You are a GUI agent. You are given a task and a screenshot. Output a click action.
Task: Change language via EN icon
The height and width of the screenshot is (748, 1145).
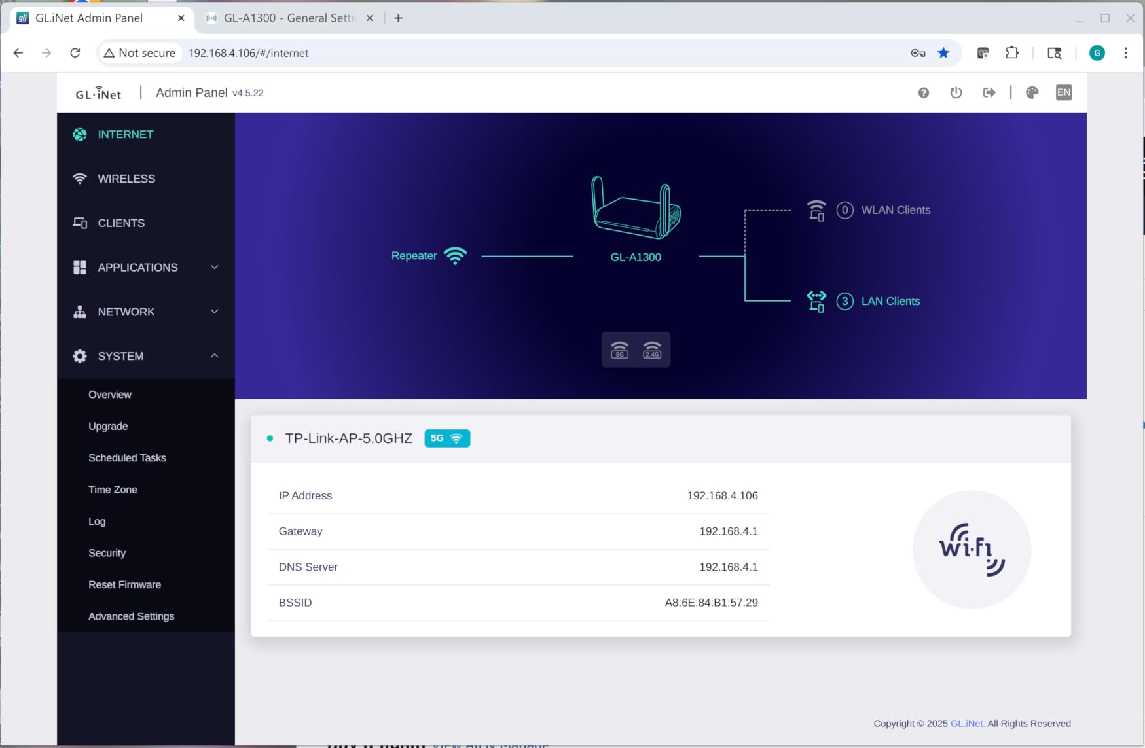pyautogui.click(x=1064, y=92)
